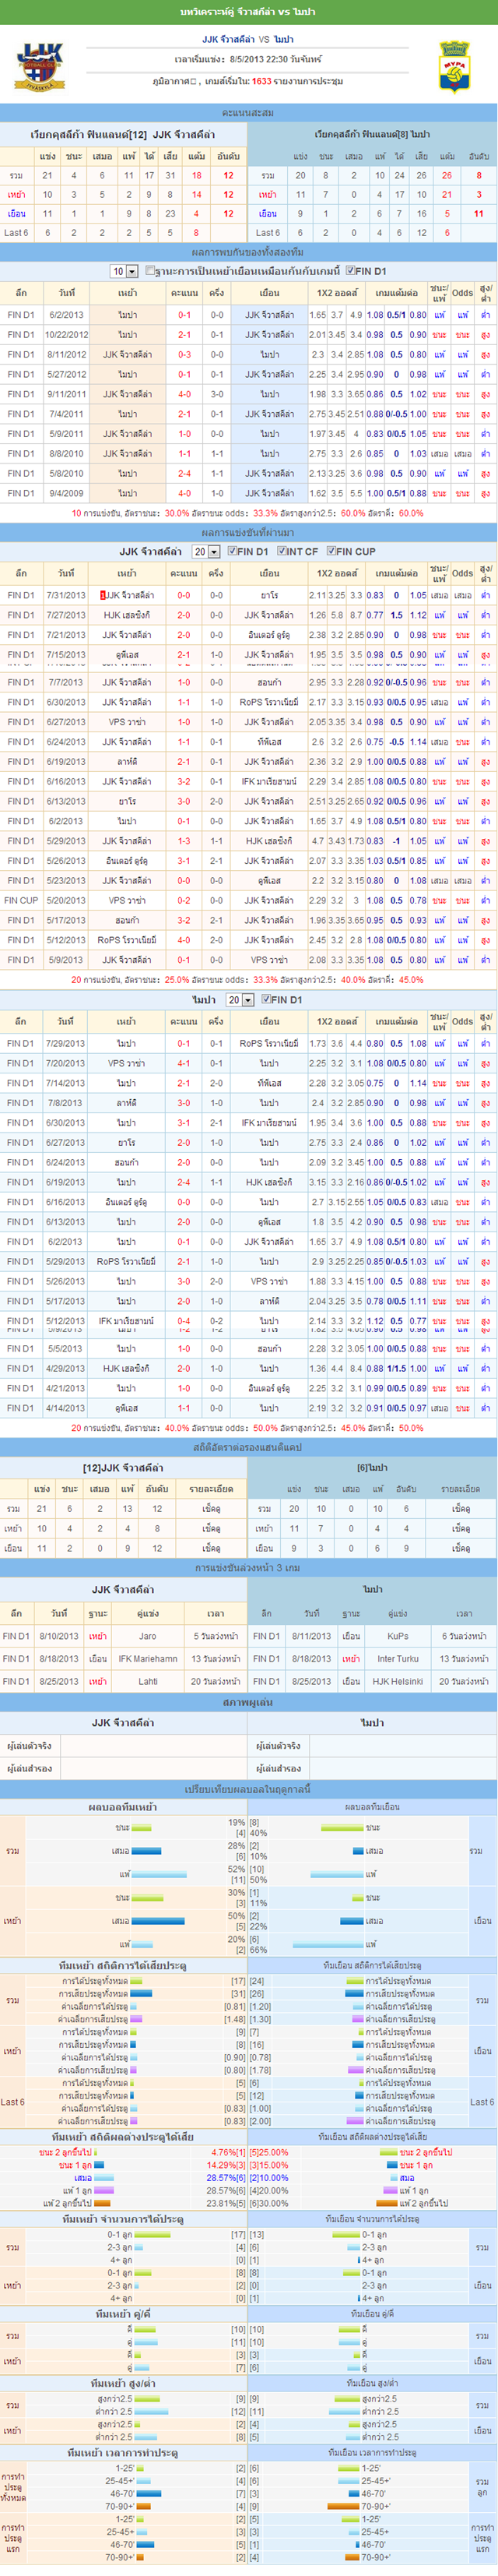498x2576 pixels.
Task: Toggle INT CF checkbox for JJK matches
Action: click(x=282, y=551)
